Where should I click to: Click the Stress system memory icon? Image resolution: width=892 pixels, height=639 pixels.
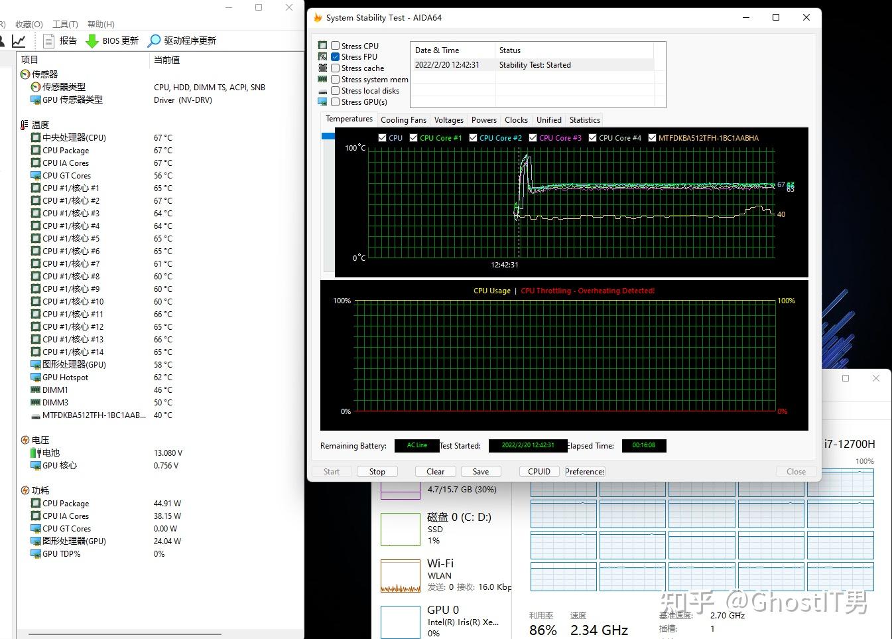tap(323, 80)
